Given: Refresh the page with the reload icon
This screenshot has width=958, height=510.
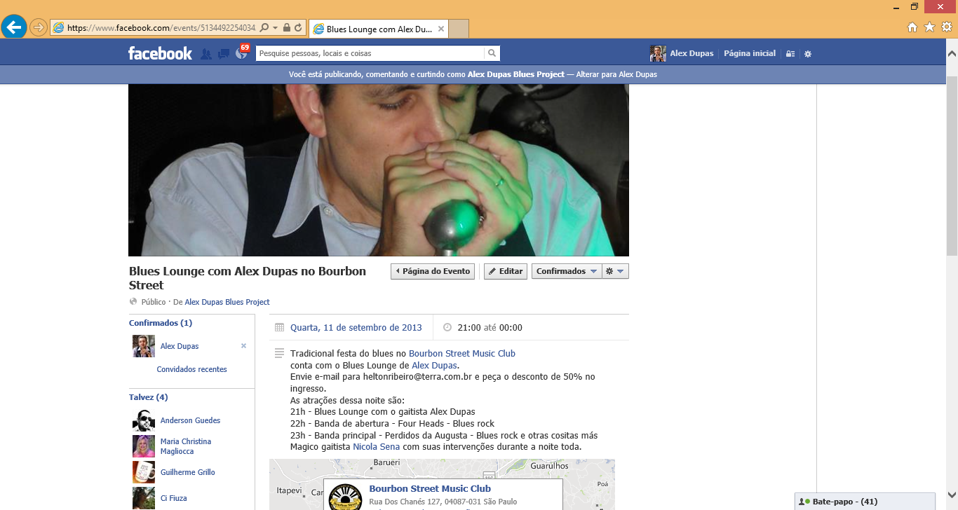Looking at the screenshot, I should [x=298, y=28].
